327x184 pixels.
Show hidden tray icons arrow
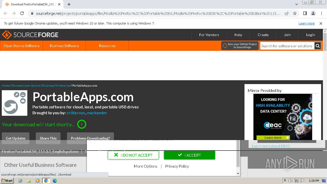285,180
